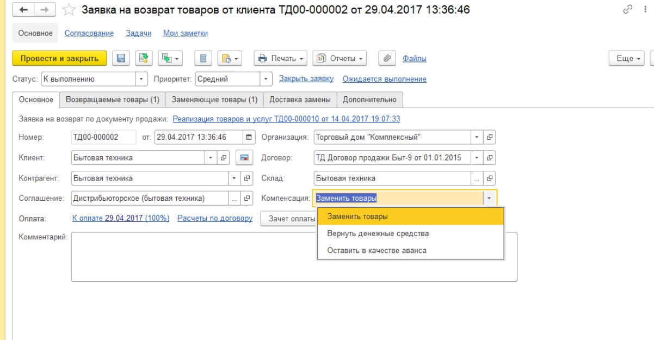The height and width of the screenshot is (340, 654).
Task: Open the calendar picker beside the date
Action: [x=249, y=137]
